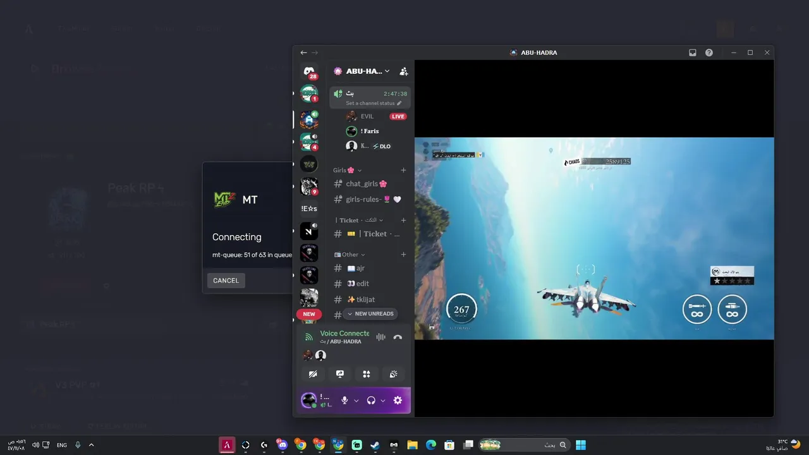Open headphones output options arrow

click(x=383, y=401)
